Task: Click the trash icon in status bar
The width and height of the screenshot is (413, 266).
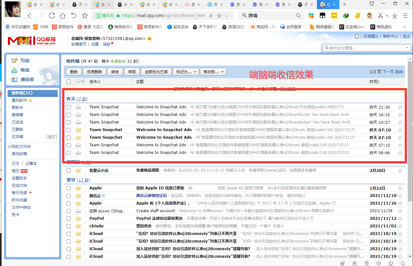Action: 366,263
